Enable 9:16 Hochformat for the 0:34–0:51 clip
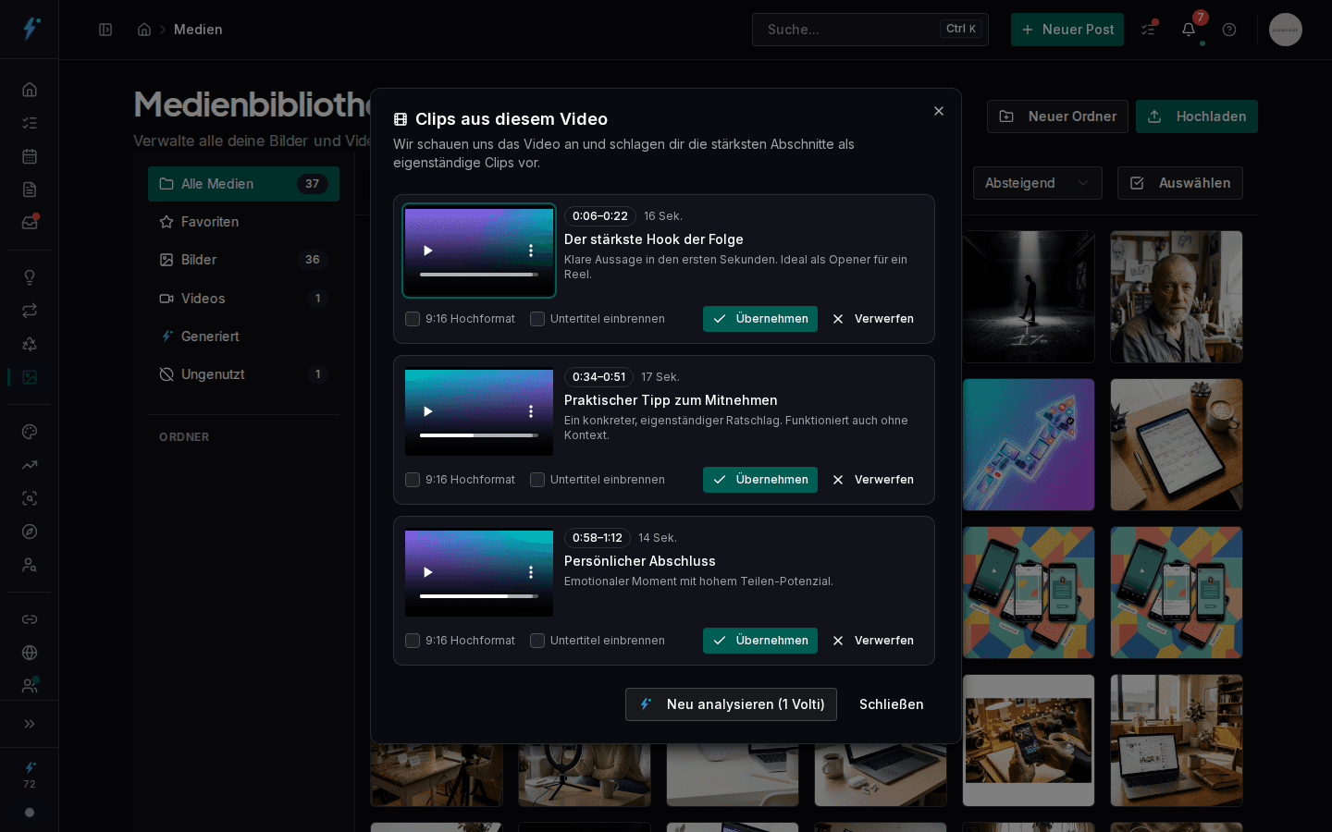Screen dimensions: 1332x832 tap(413, 480)
